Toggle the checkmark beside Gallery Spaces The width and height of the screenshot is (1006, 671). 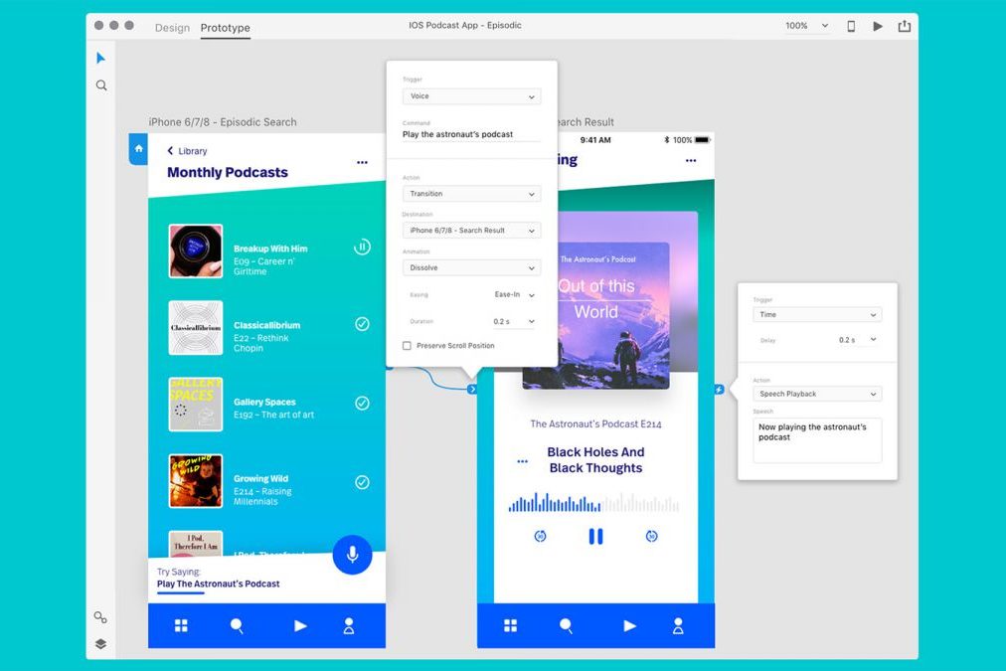(x=363, y=403)
